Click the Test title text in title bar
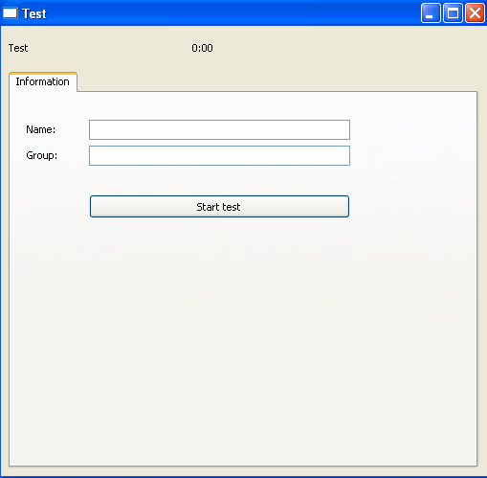This screenshot has height=478, width=487. tap(34, 13)
